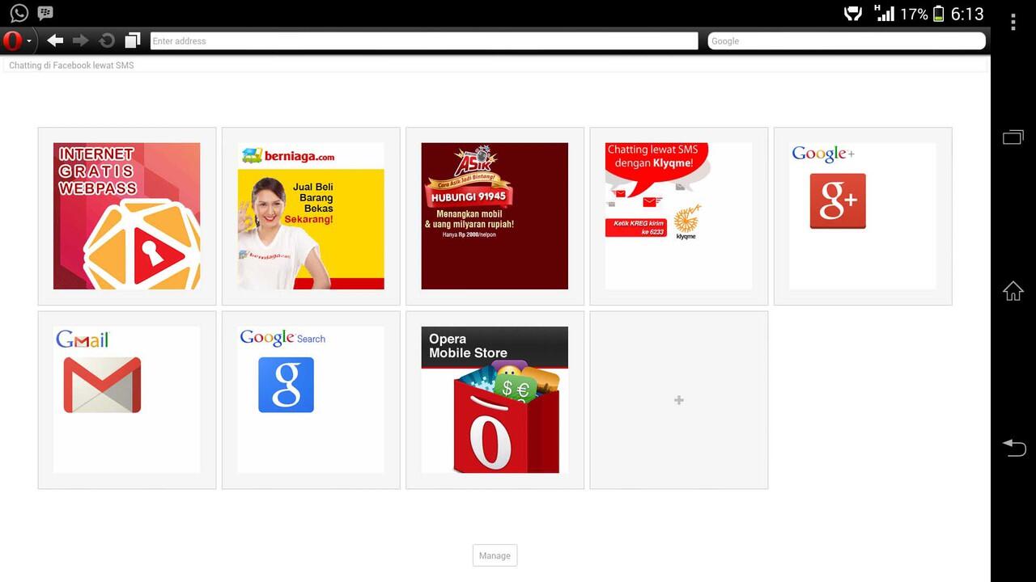
Task: Open the BBM notification icon
Action: pyautogui.click(x=45, y=13)
